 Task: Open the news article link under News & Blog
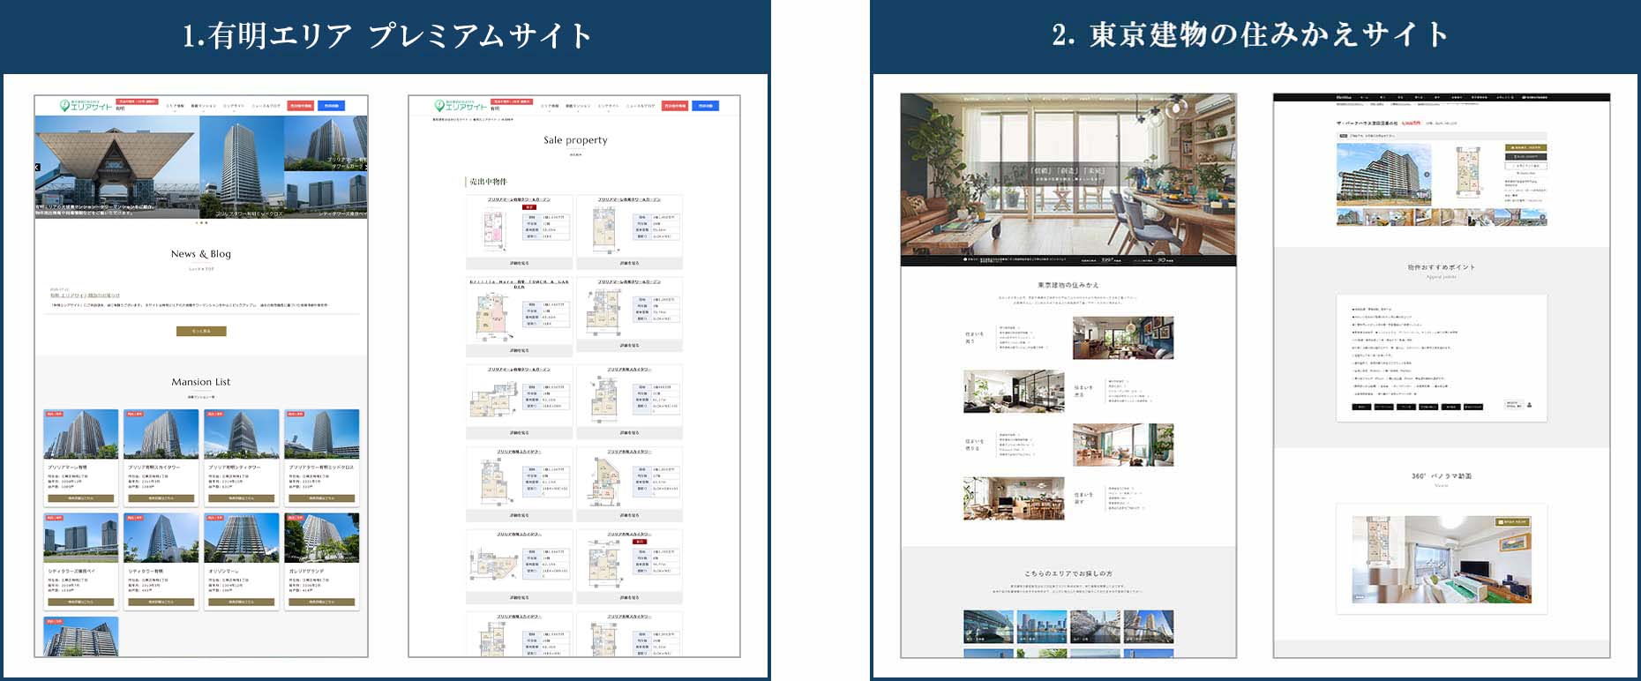point(85,296)
